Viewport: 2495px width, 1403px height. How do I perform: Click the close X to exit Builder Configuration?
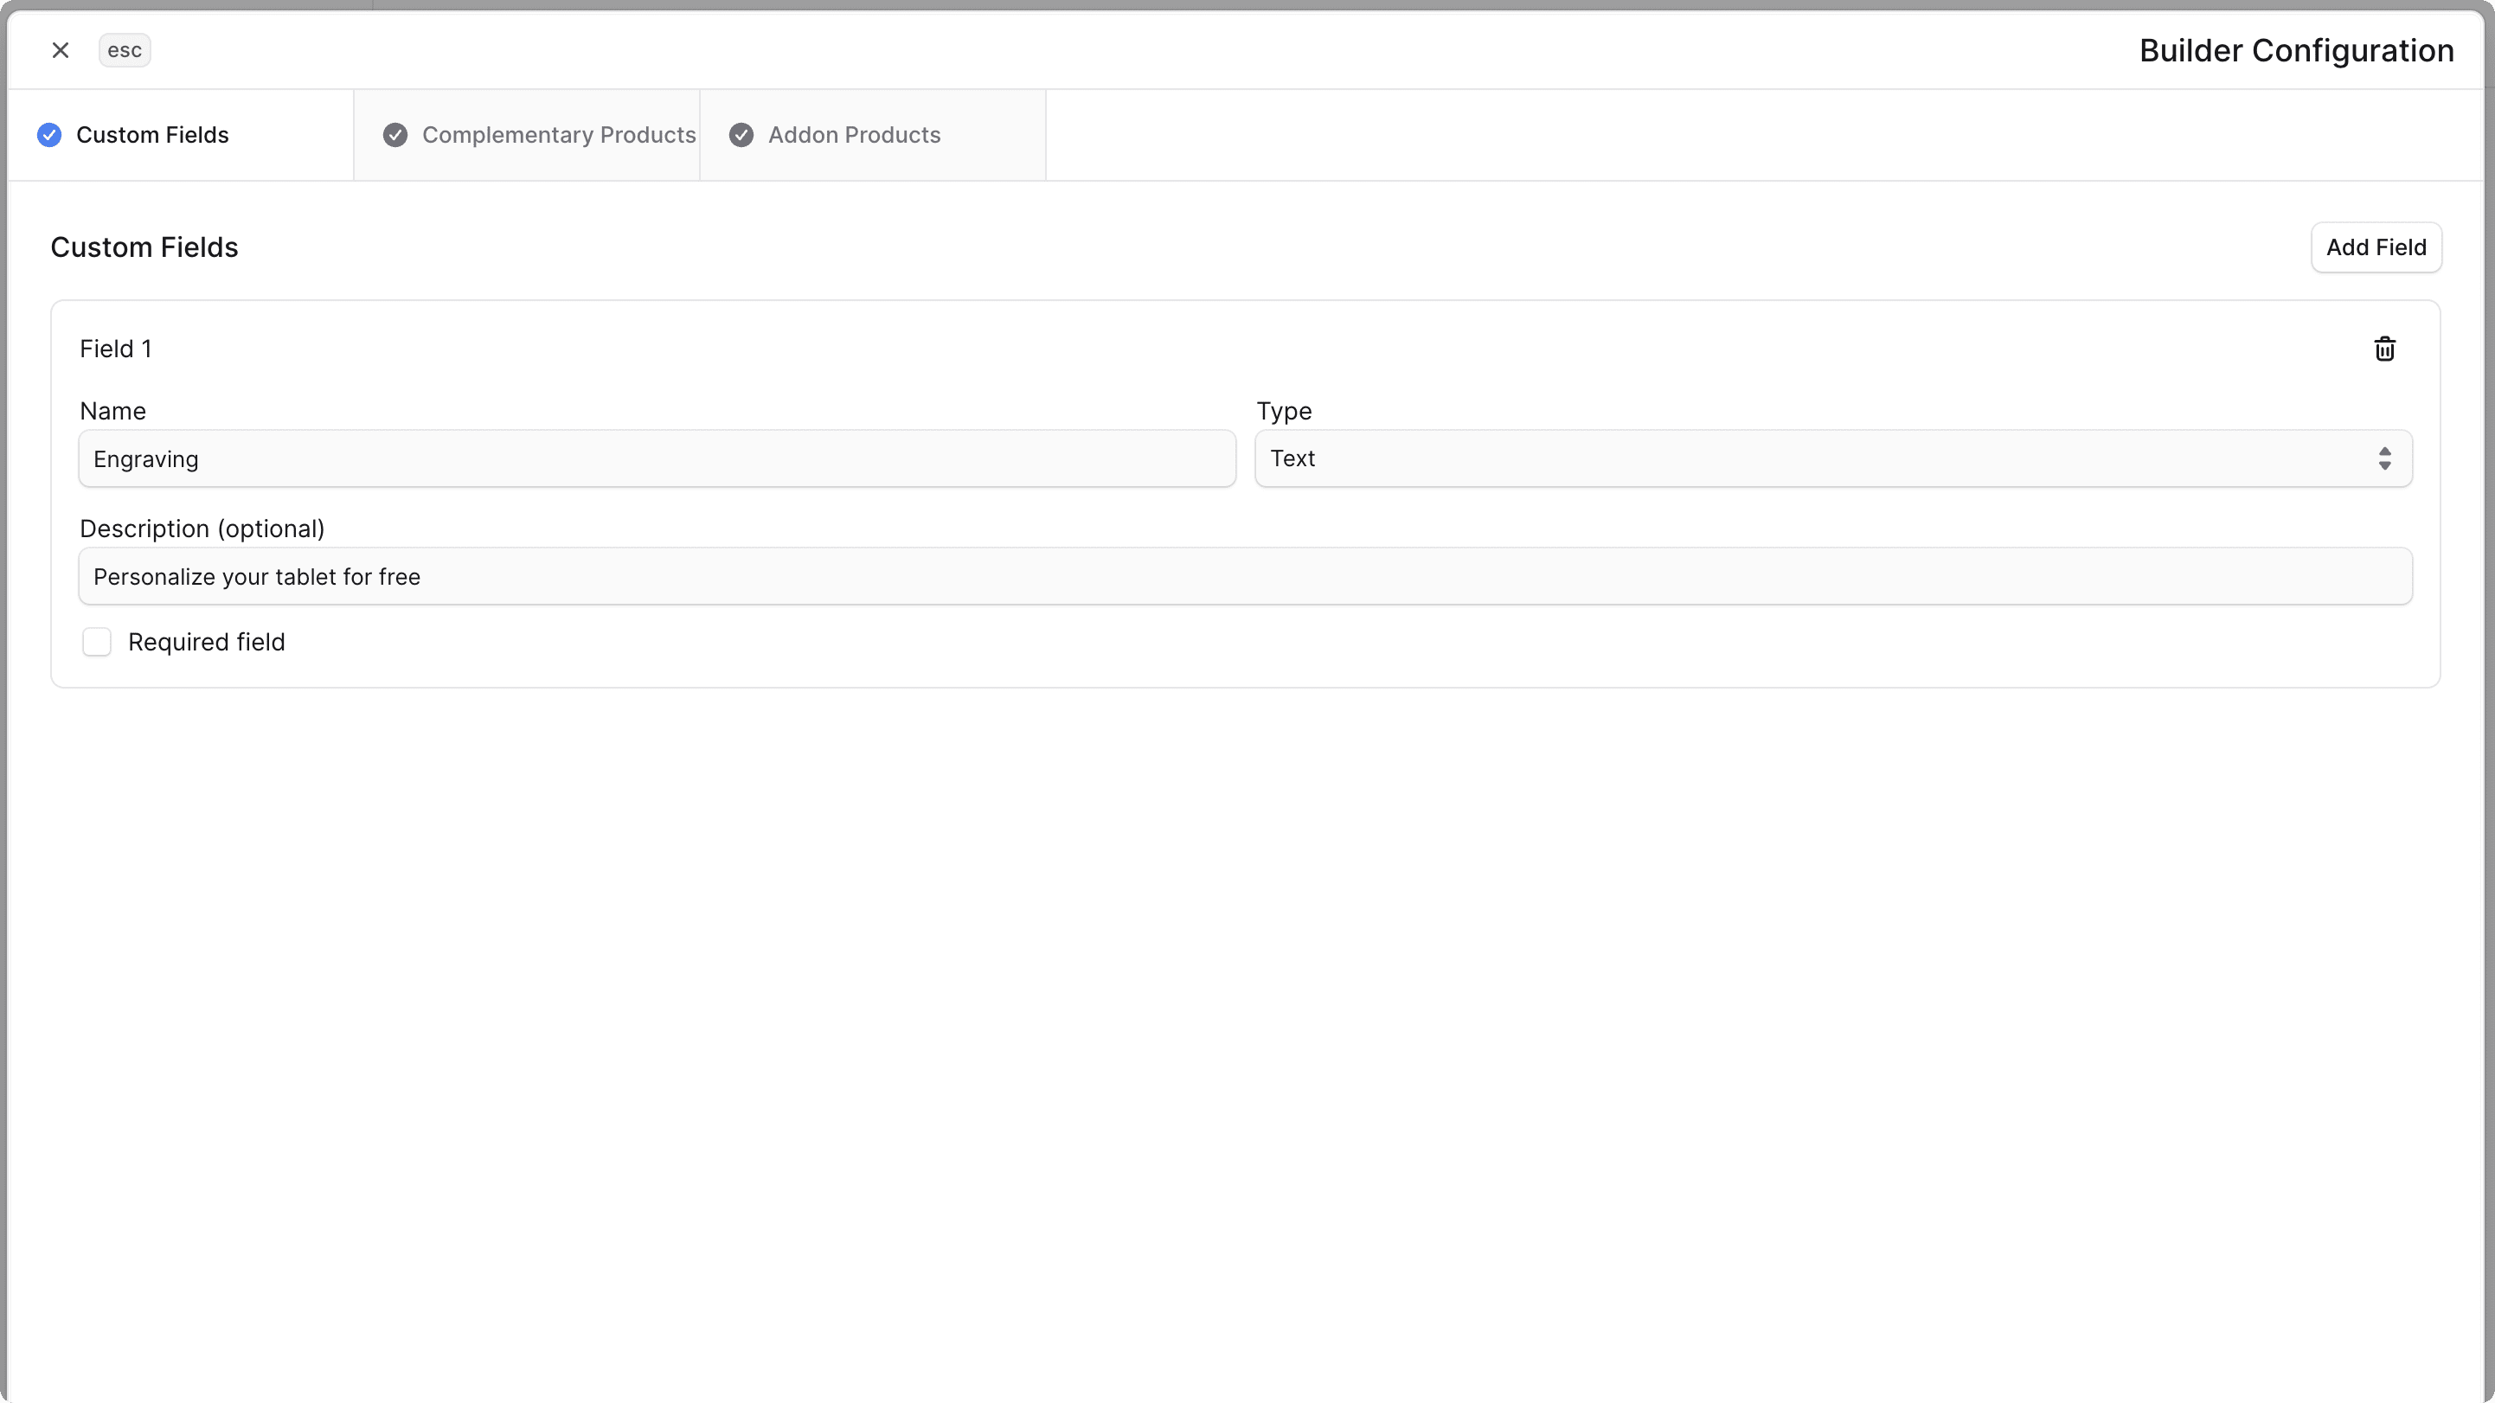click(60, 49)
